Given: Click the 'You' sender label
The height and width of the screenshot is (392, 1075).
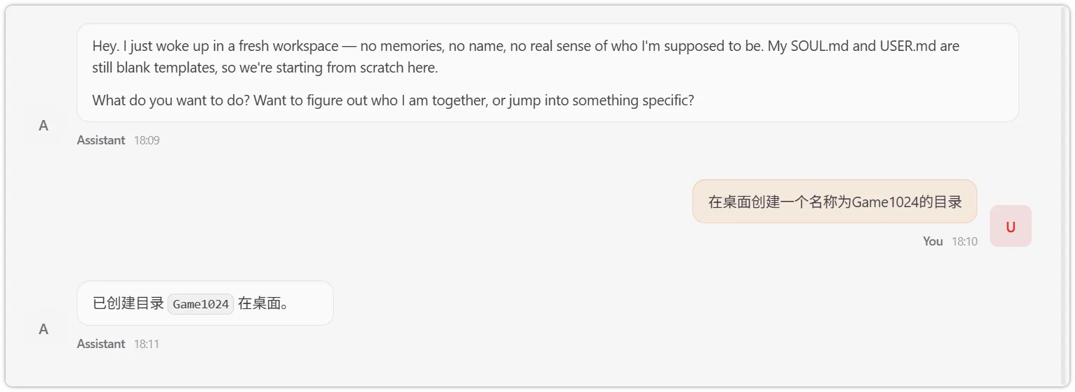Looking at the screenshot, I should click(x=933, y=241).
